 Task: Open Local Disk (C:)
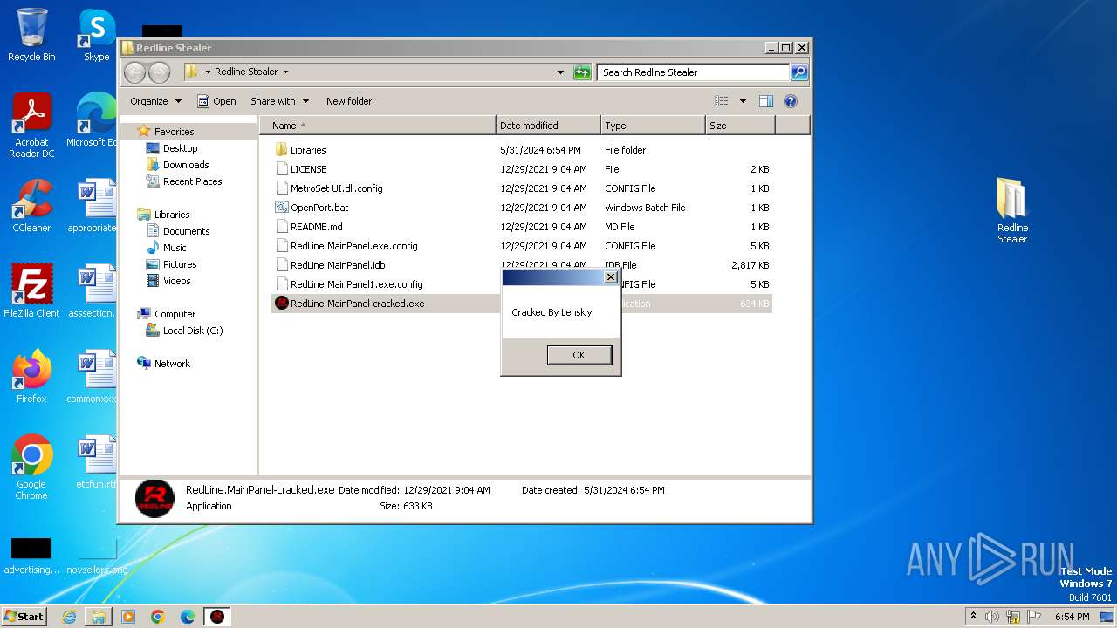192,331
